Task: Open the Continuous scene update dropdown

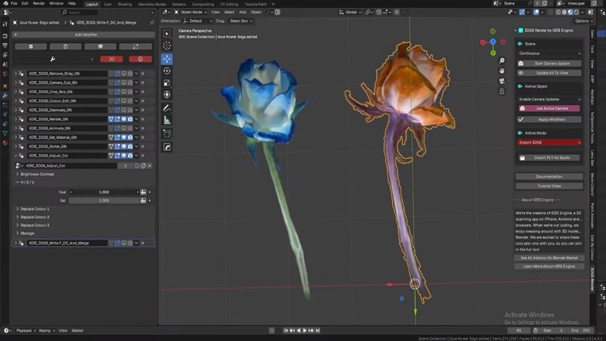Action: click(549, 53)
